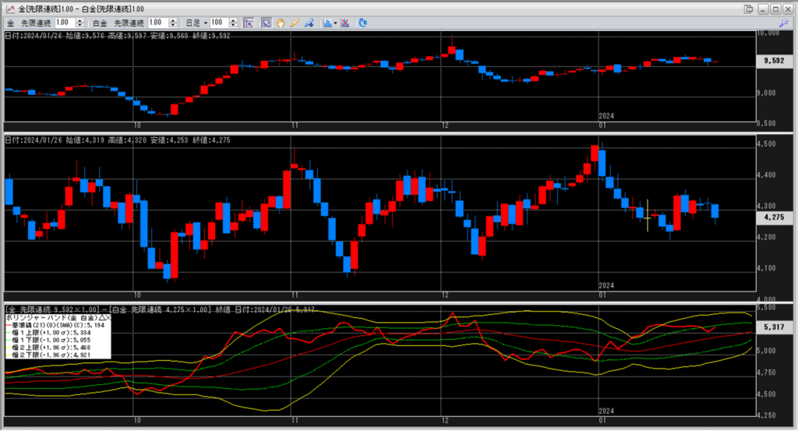The height and width of the screenshot is (431, 798).
Task: Click the bar count field showing 100
Action: tap(219, 23)
